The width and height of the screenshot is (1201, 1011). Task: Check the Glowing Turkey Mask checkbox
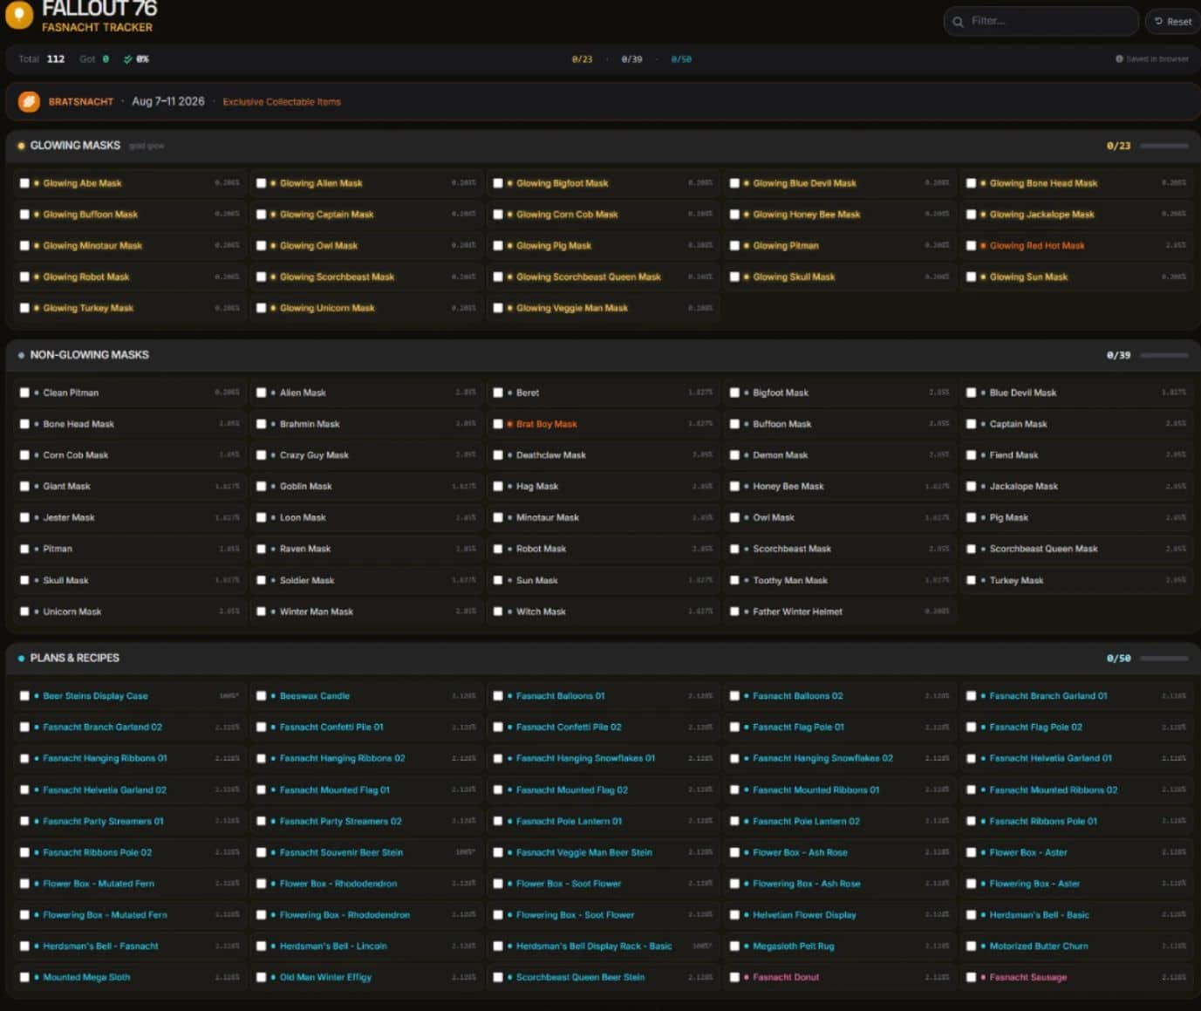pyautogui.click(x=24, y=308)
